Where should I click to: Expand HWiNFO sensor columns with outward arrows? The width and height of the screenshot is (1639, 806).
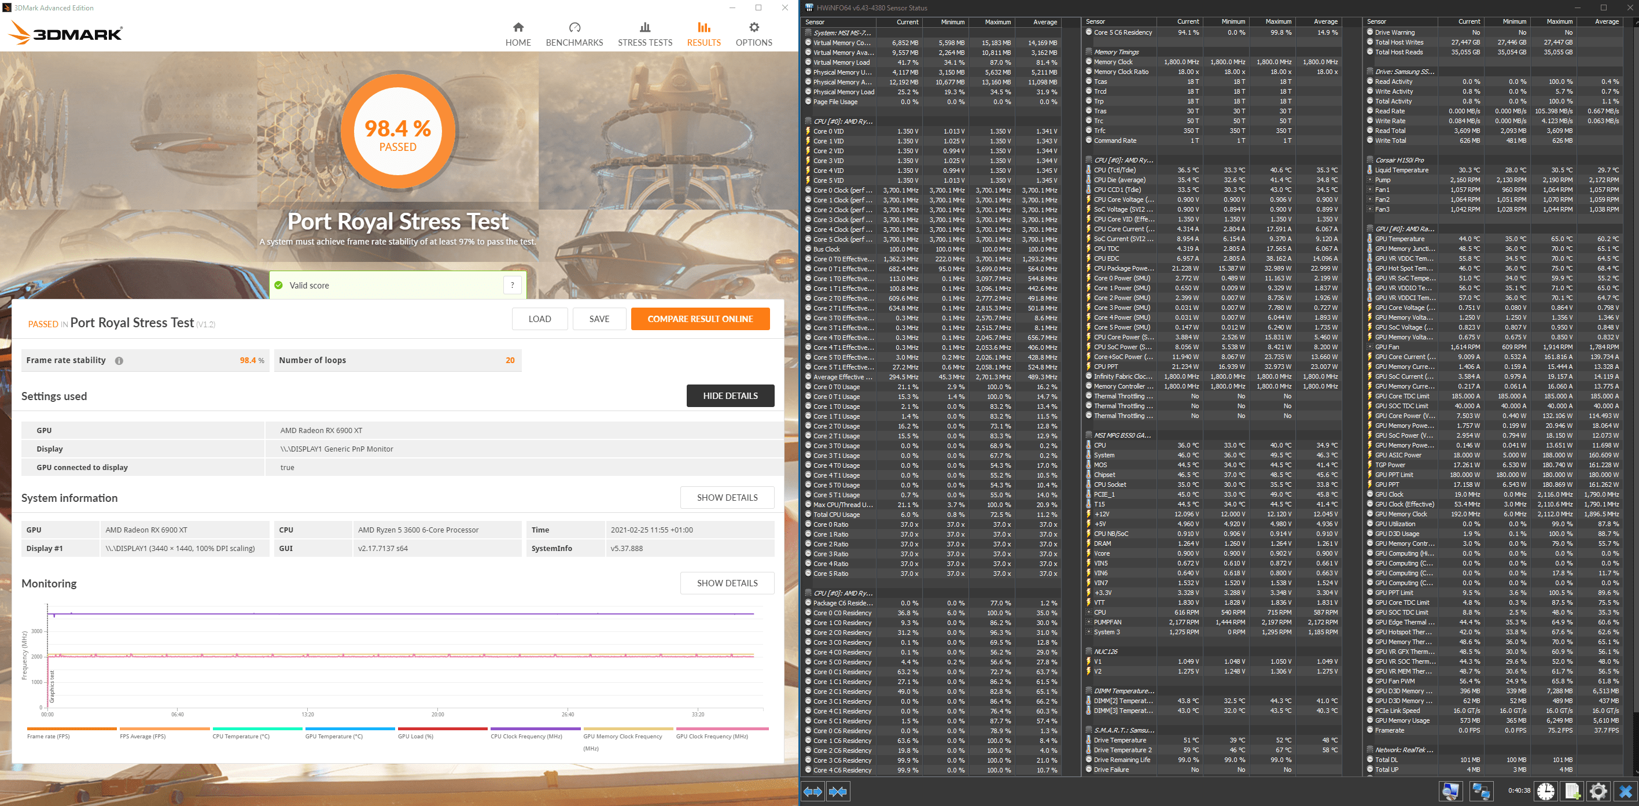(813, 792)
